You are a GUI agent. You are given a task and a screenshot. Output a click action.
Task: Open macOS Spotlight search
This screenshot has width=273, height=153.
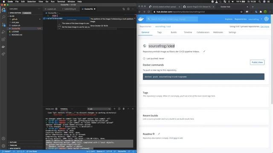pyautogui.click(x=260, y=2)
